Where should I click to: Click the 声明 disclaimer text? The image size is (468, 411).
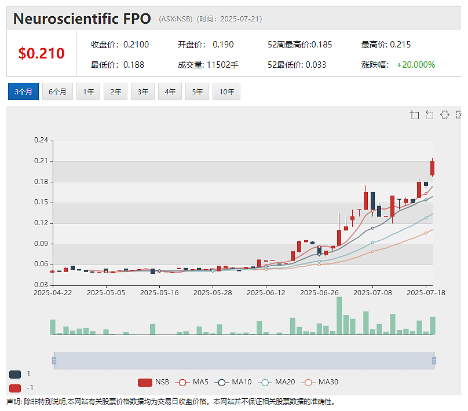(x=171, y=402)
